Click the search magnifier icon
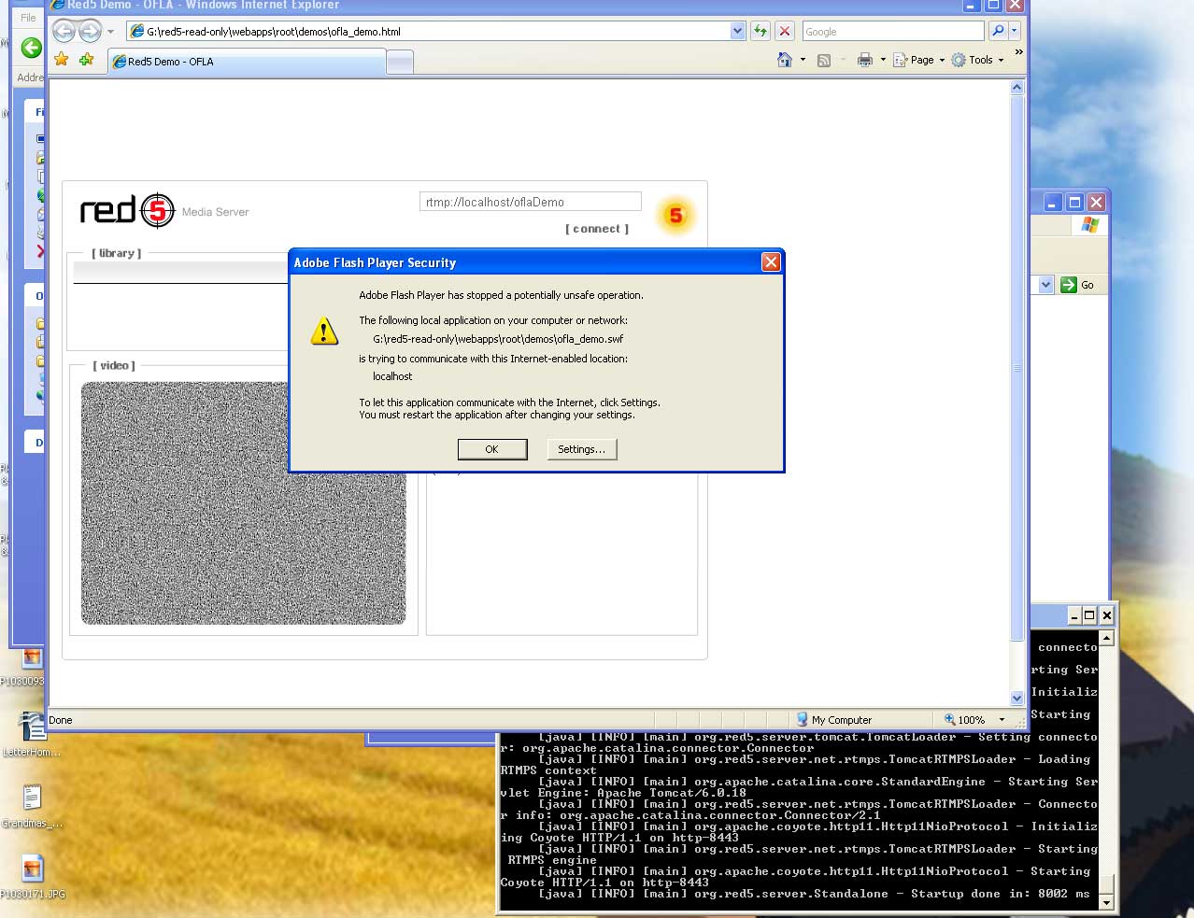This screenshot has width=1194, height=918. tap(998, 31)
